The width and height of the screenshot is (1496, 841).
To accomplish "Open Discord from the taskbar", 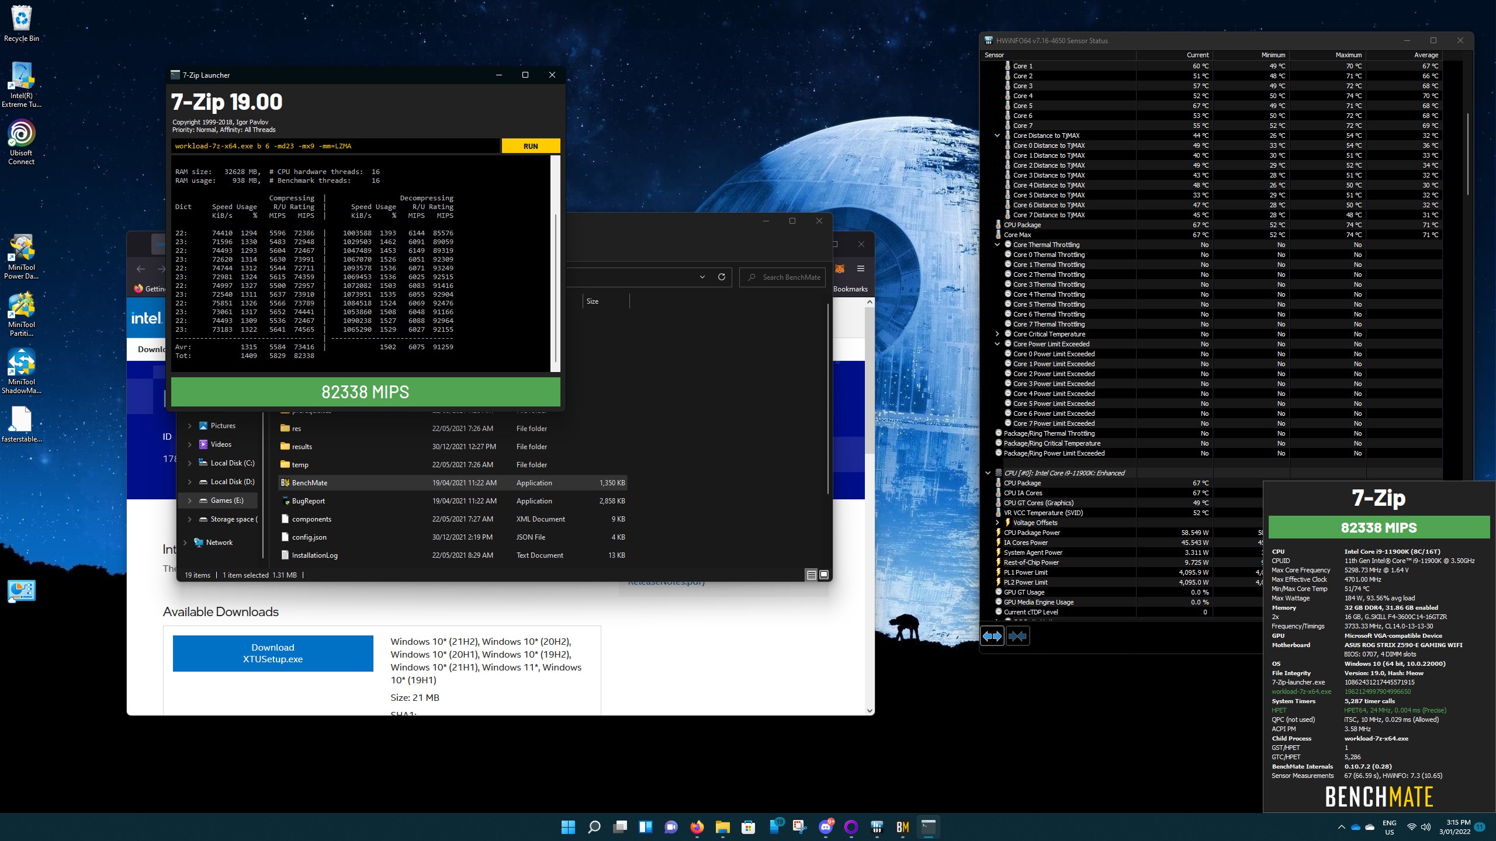I will [825, 827].
